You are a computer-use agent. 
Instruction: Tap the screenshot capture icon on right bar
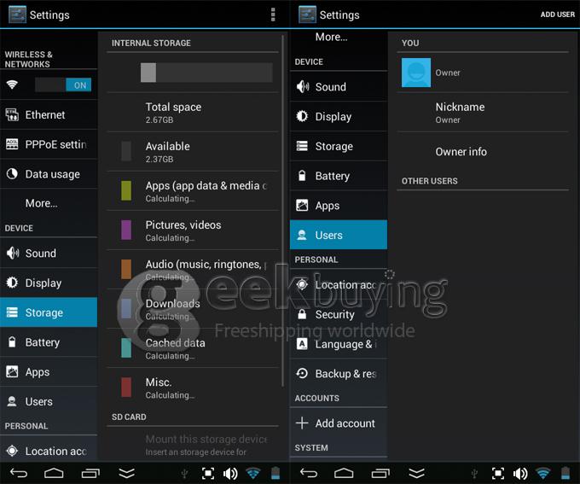(x=498, y=473)
